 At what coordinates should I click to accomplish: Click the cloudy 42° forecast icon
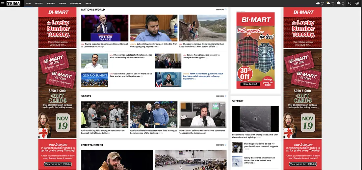coord(339,3)
